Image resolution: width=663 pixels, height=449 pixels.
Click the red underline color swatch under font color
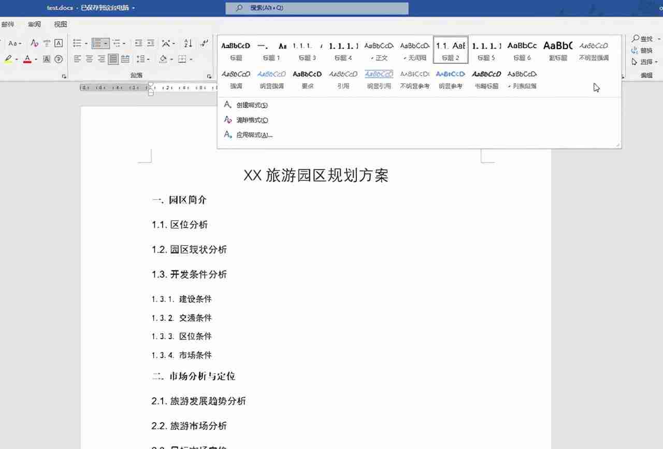26,61
